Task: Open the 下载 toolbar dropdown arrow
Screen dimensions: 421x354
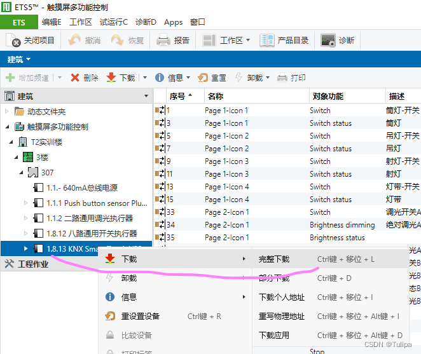Action: (x=145, y=78)
